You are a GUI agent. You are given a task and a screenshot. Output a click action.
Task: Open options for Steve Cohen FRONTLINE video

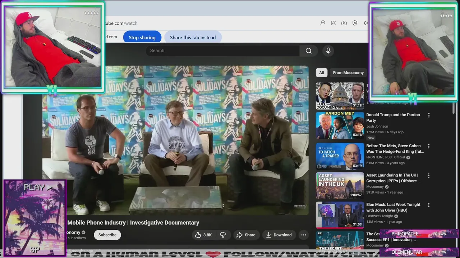click(429, 146)
